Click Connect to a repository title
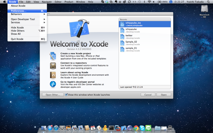Screen dimensions: 213x133 [74, 63]
